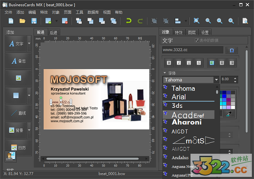The height and width of the screenshot is (179, 254).
Task: Set text alignment to center
Action: (222, 63)
